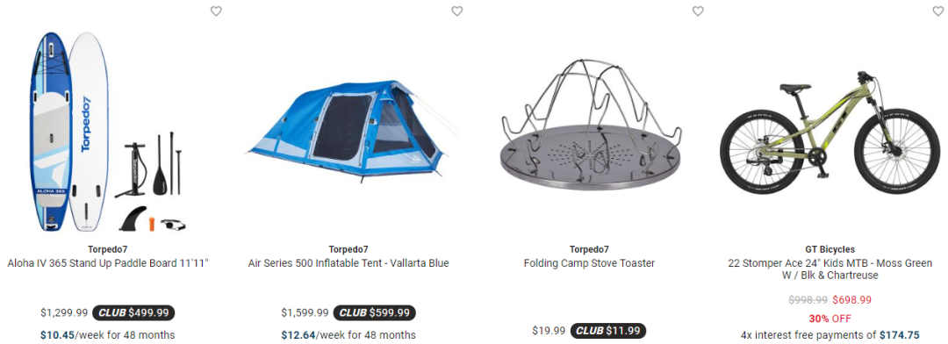The width and height of the screenshot is (948, 344).
Task: Favorite the Aloha IV paddle board with heart
Action: pyautogui.click(x=216, y=11)
